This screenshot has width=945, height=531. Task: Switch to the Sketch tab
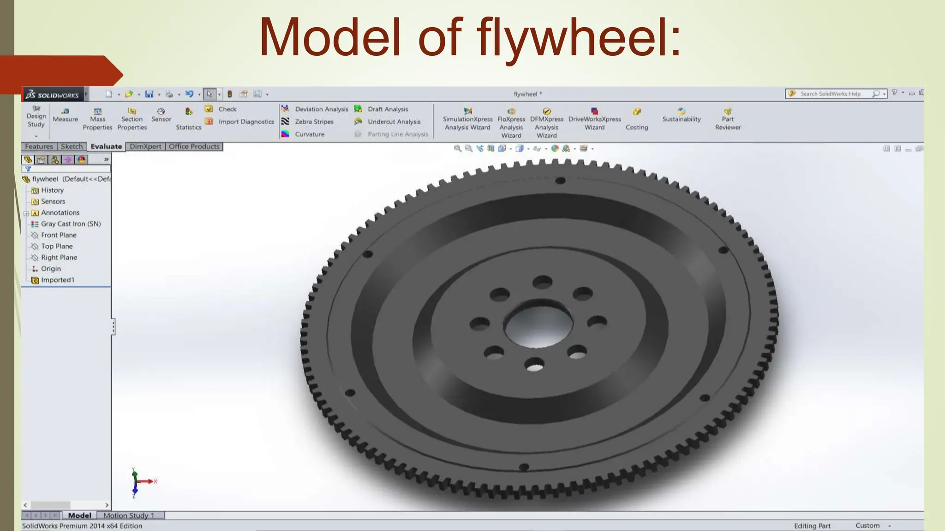(x=72, y=147)
